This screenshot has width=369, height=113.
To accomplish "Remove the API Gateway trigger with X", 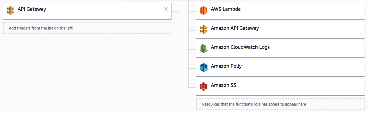I will click(166, 9).
